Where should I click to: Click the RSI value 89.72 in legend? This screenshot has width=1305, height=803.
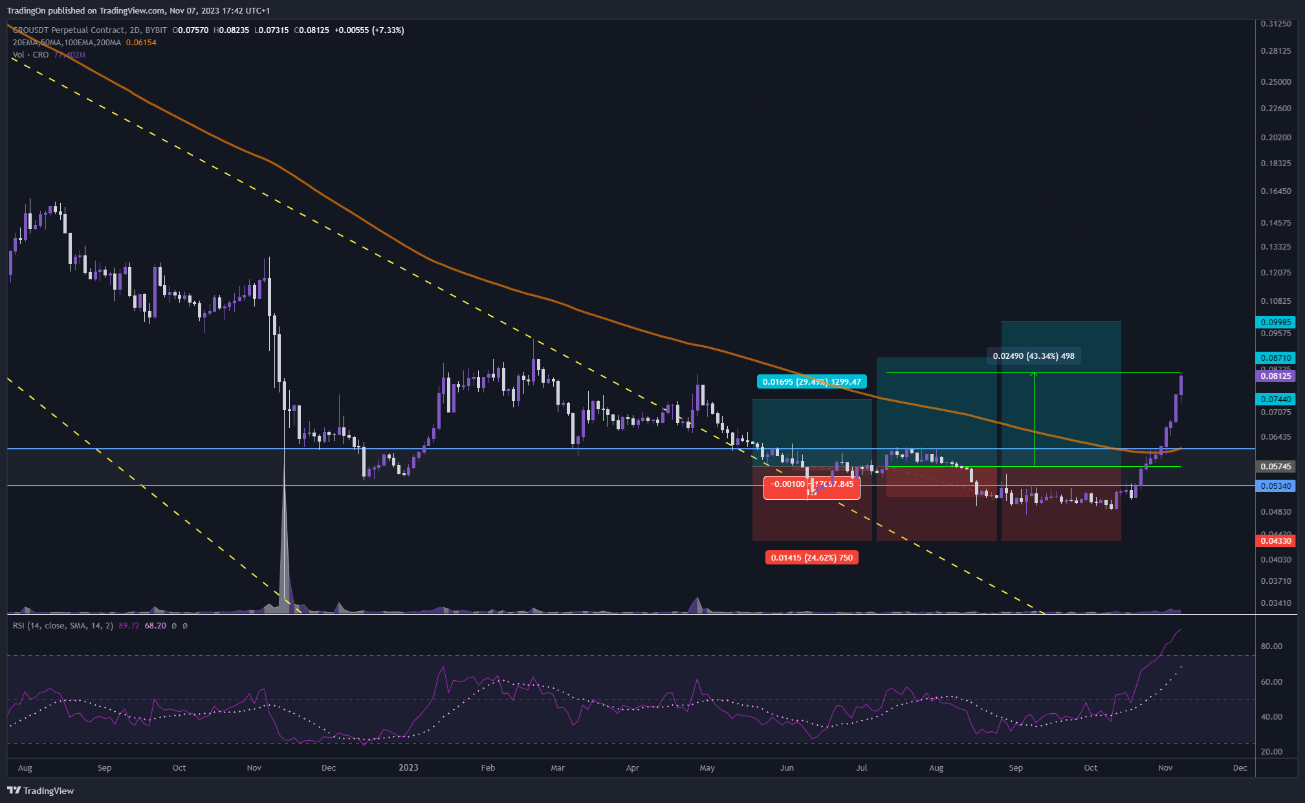pyautogui.click(x=129, y=625)
